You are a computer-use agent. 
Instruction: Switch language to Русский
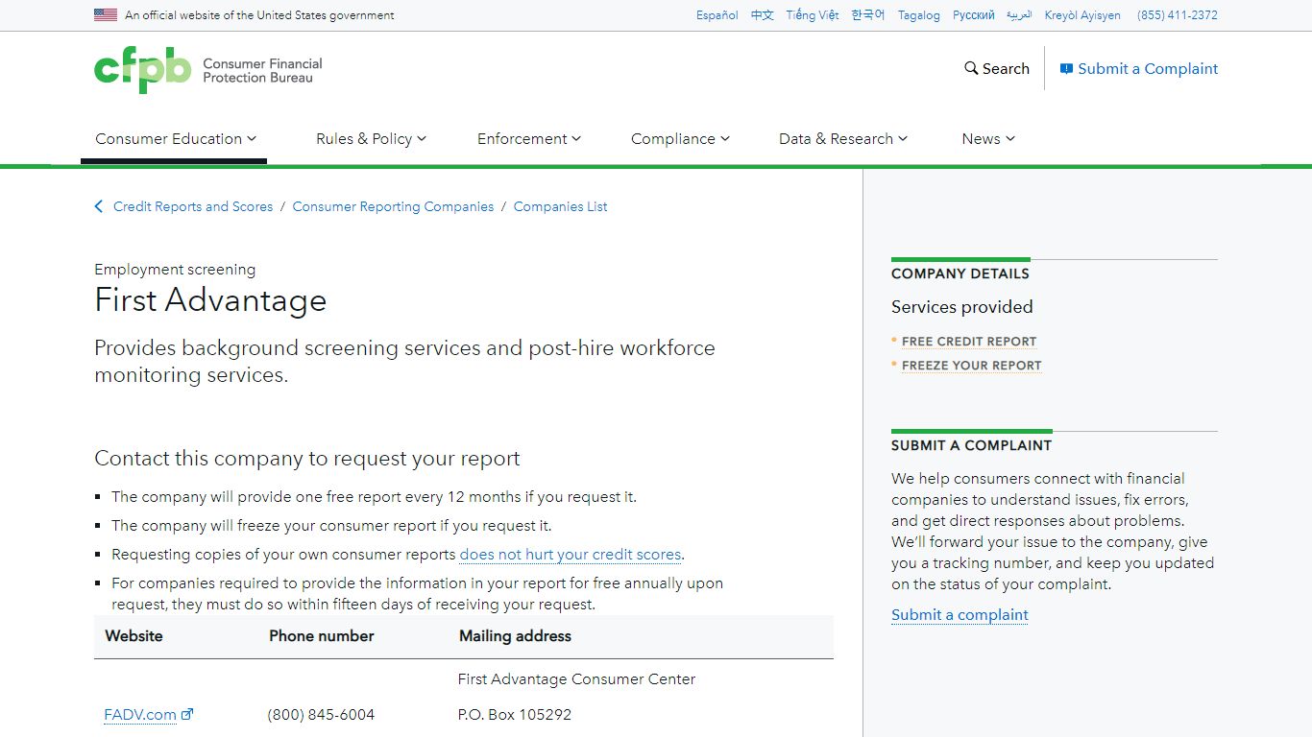pos(974,15)
